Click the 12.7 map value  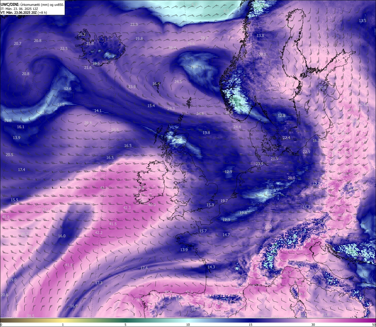coord(316,184)
